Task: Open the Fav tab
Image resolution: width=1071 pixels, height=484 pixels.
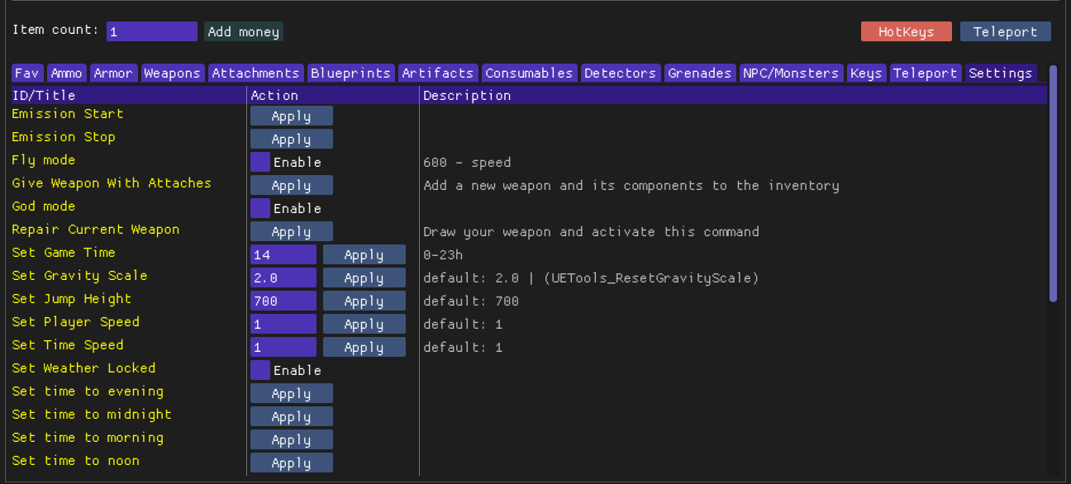Action: (x=27, y=74)
